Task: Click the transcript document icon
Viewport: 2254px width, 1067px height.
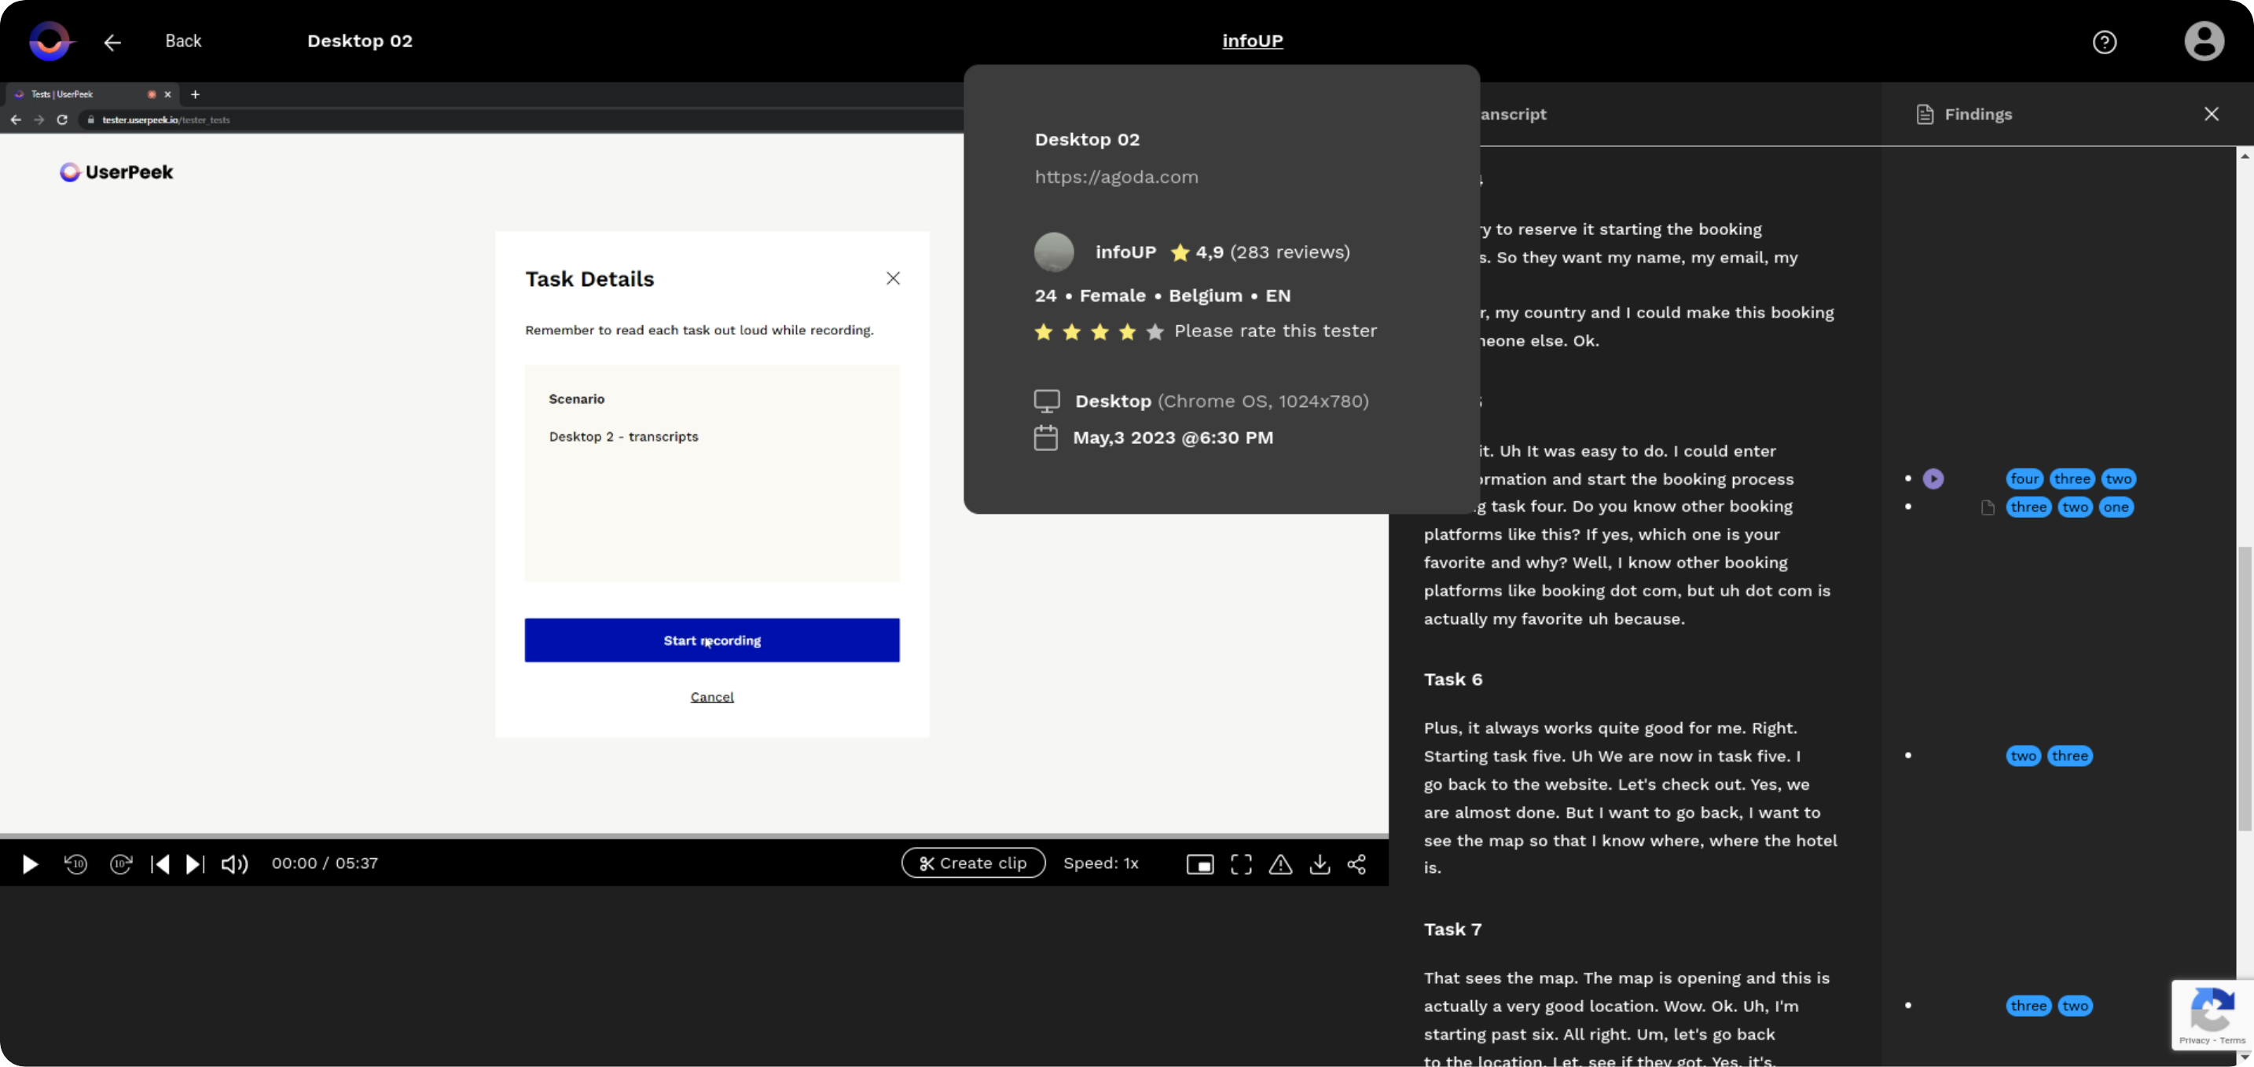Action: [1987, 506]
